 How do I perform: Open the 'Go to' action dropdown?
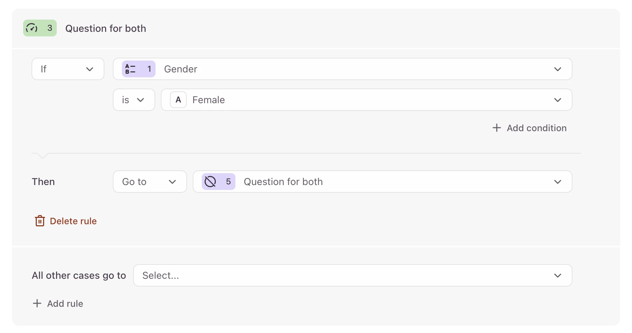point(150,182)
